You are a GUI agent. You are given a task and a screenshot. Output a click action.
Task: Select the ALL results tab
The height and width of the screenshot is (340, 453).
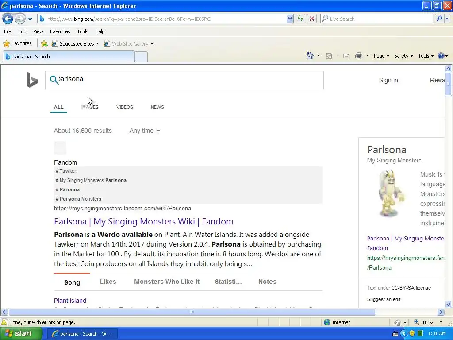(59, 107)
